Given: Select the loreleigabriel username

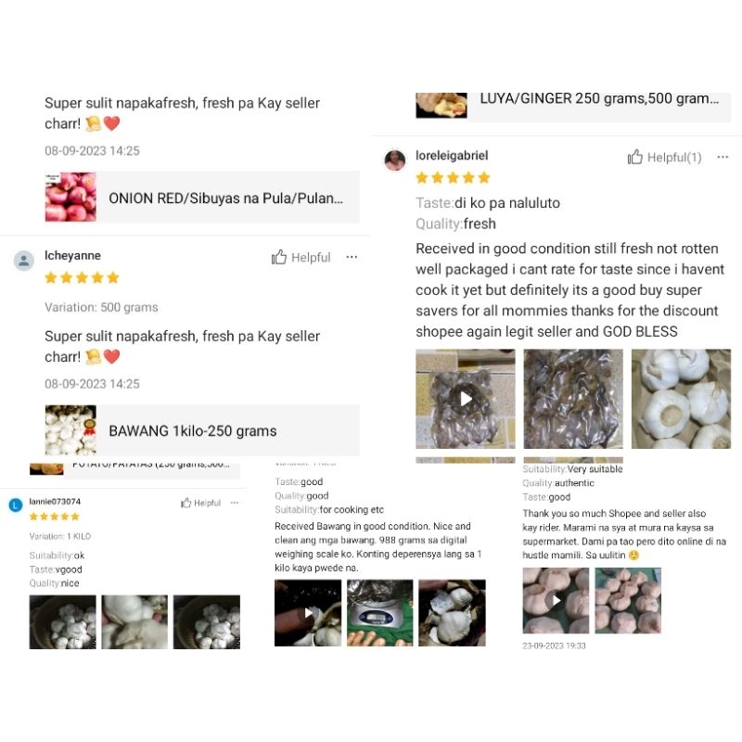Looking at the screenshot, I should click(452, 155).
